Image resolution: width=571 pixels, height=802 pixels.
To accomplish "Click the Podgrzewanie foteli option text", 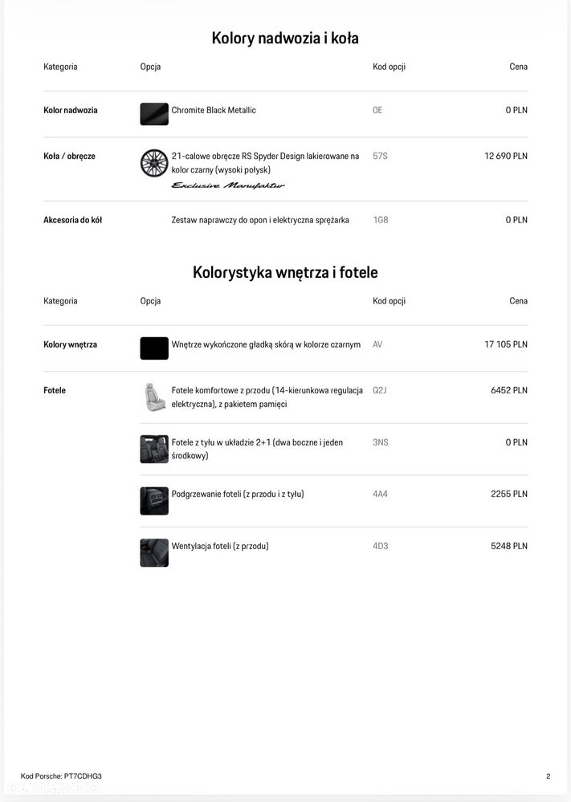I will [x=238, y=494].
